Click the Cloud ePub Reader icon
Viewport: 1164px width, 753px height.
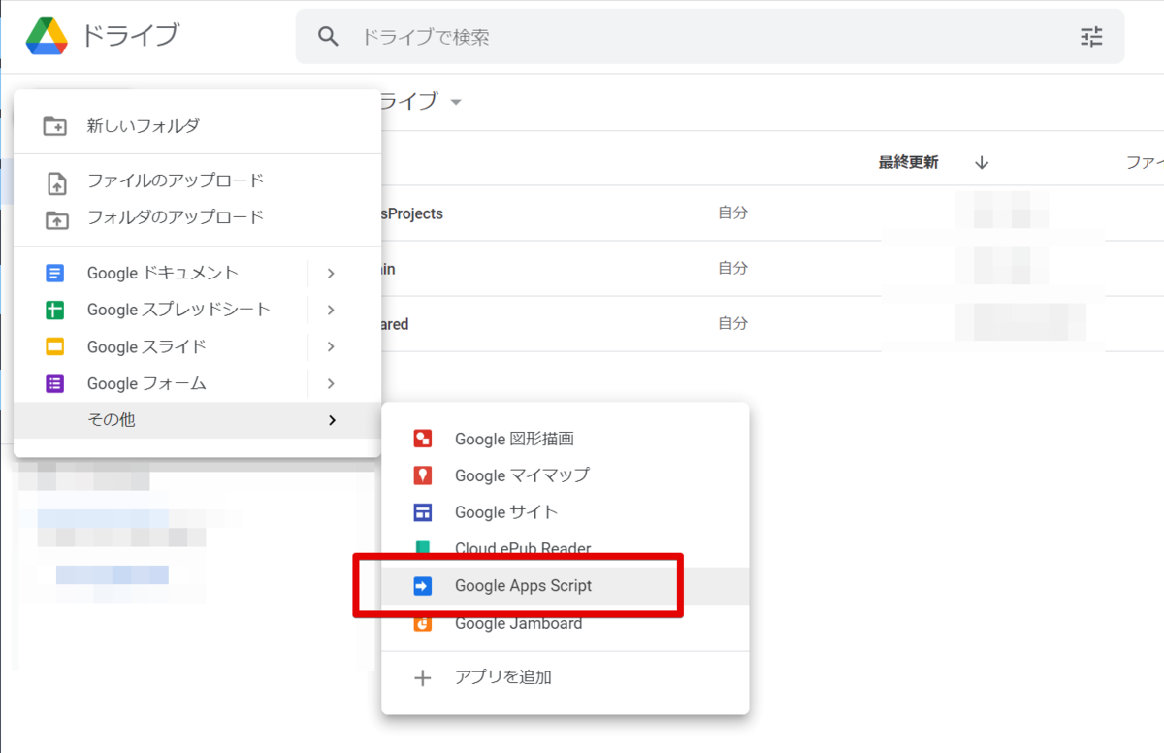422,548
